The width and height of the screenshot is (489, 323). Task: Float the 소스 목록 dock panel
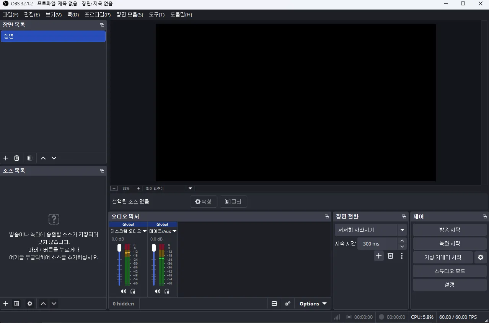point(102,171)
